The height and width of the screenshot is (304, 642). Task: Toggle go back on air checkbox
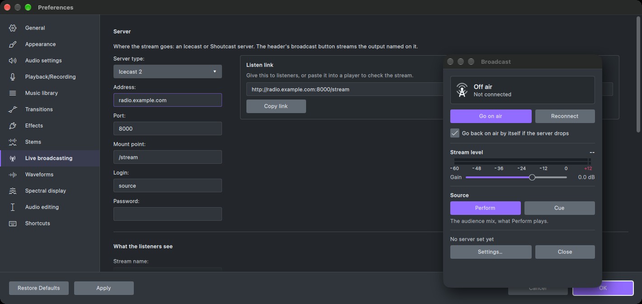tap(455, 133)
